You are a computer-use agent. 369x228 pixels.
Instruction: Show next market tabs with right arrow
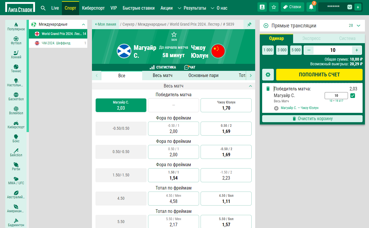pos(250,76)
